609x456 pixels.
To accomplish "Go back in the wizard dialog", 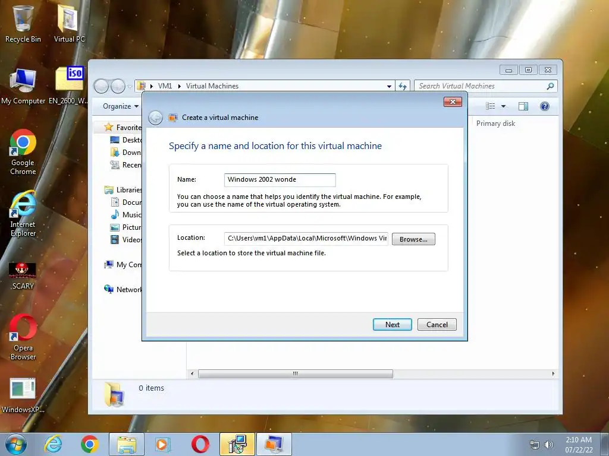I will 155,118.
